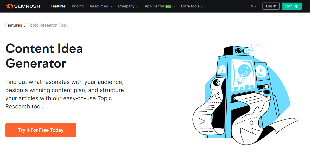Image resolution: width=310 pixels, height=155 pixels.
Task: Expand the Extra tools dropdown
Action: [192, 6]
